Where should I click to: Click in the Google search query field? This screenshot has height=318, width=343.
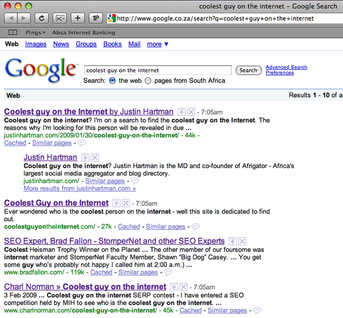pyautogui.click(x=158, y=70)
